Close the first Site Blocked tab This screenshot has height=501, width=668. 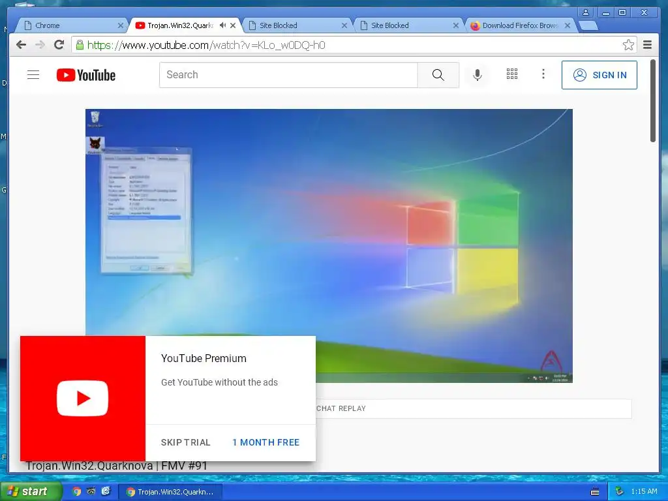coord(344,25)
